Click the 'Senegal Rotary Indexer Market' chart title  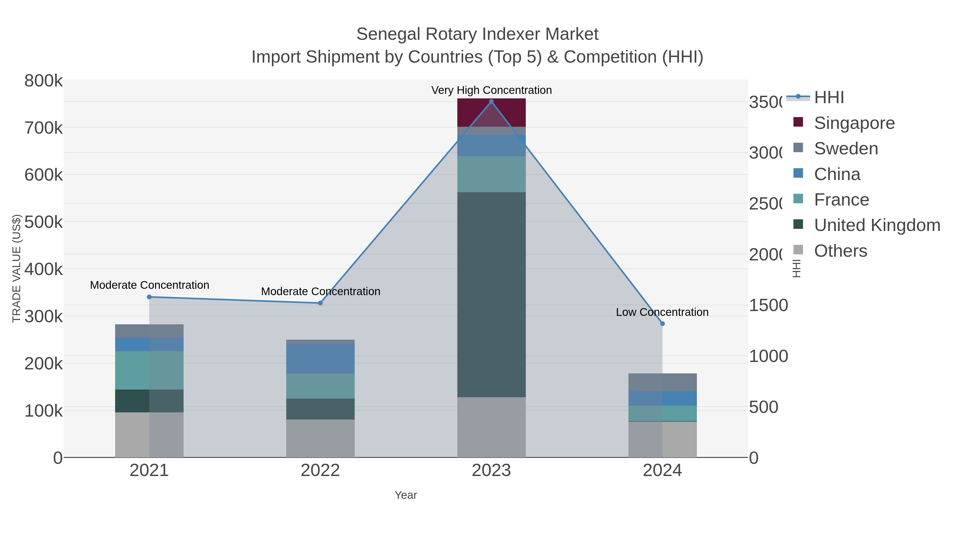click(477, 34)
